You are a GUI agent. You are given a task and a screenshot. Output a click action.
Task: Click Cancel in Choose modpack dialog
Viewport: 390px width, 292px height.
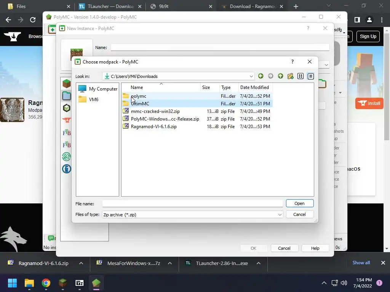pos(300,214)
